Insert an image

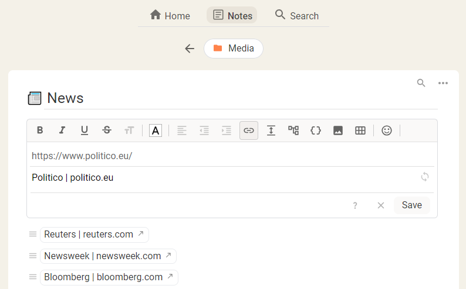[338, 130]
